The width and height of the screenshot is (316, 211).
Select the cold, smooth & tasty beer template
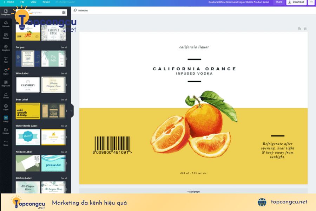(x=28, y=111)
